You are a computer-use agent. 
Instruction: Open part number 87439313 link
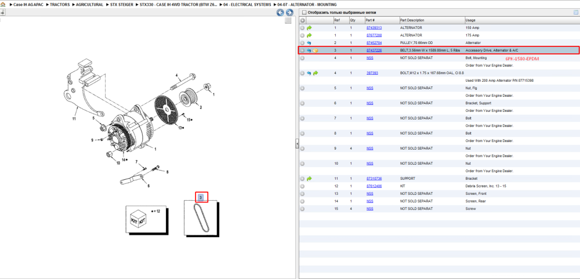click(x=374, y=28)
